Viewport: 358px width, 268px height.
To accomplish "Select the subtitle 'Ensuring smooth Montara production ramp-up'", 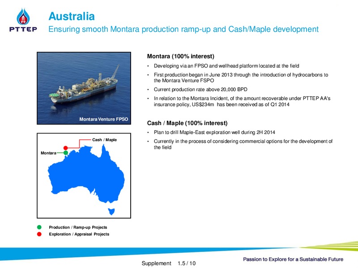I will (x=129, y=29).
